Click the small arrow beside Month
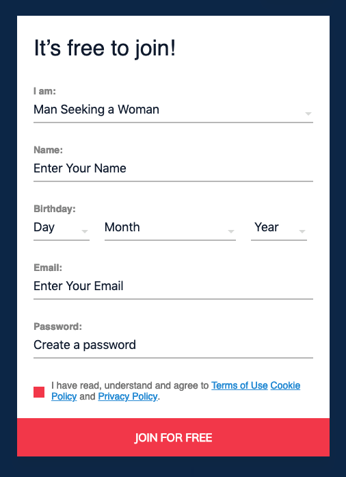This screenshot has width=346, height=477. [x=231, y=231]
